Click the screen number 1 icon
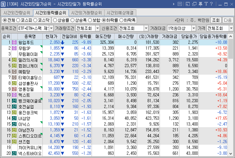 click(3, 4)
